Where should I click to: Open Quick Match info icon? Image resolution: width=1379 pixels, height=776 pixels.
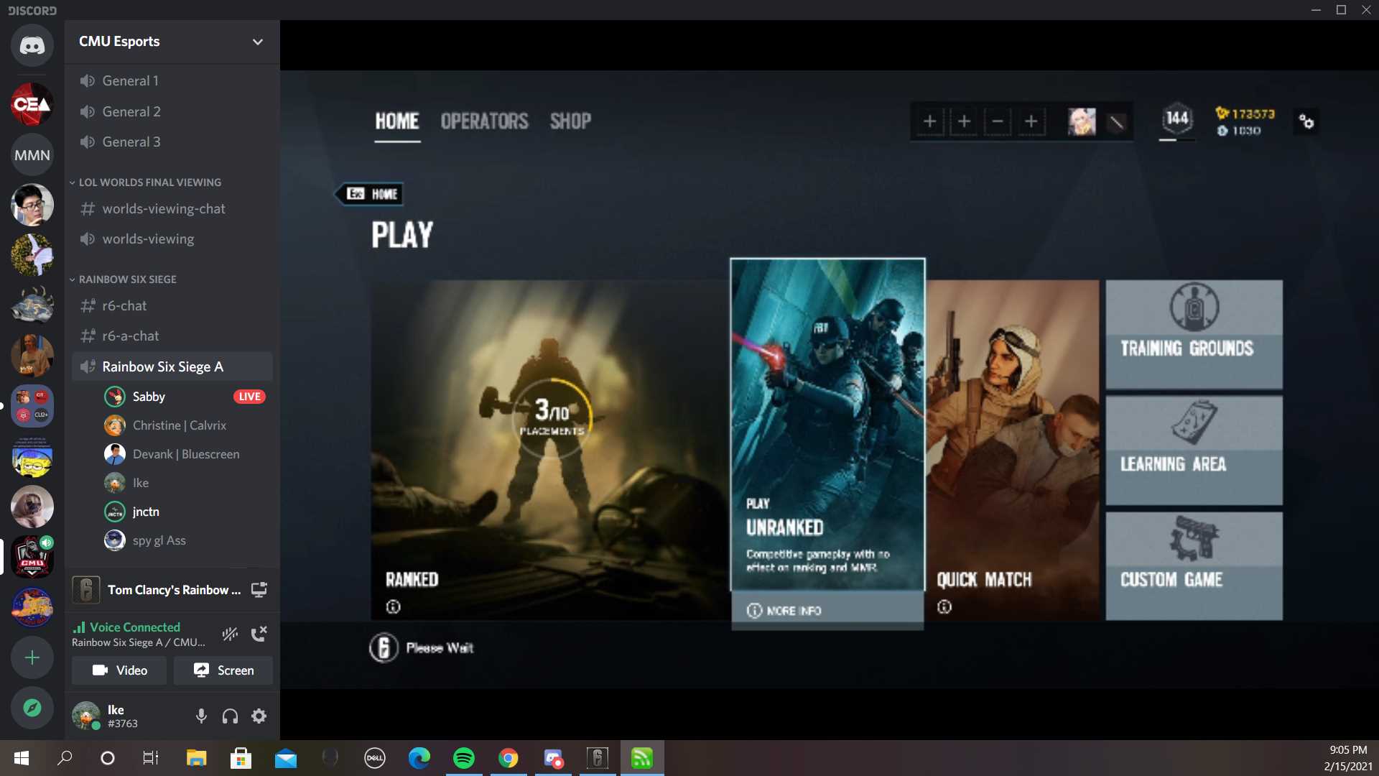pos(944,607)
